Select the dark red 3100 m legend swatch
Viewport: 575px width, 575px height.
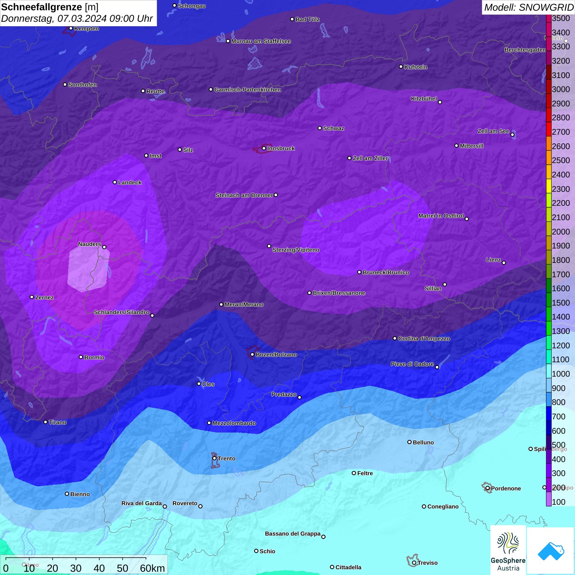coord(548,72)
